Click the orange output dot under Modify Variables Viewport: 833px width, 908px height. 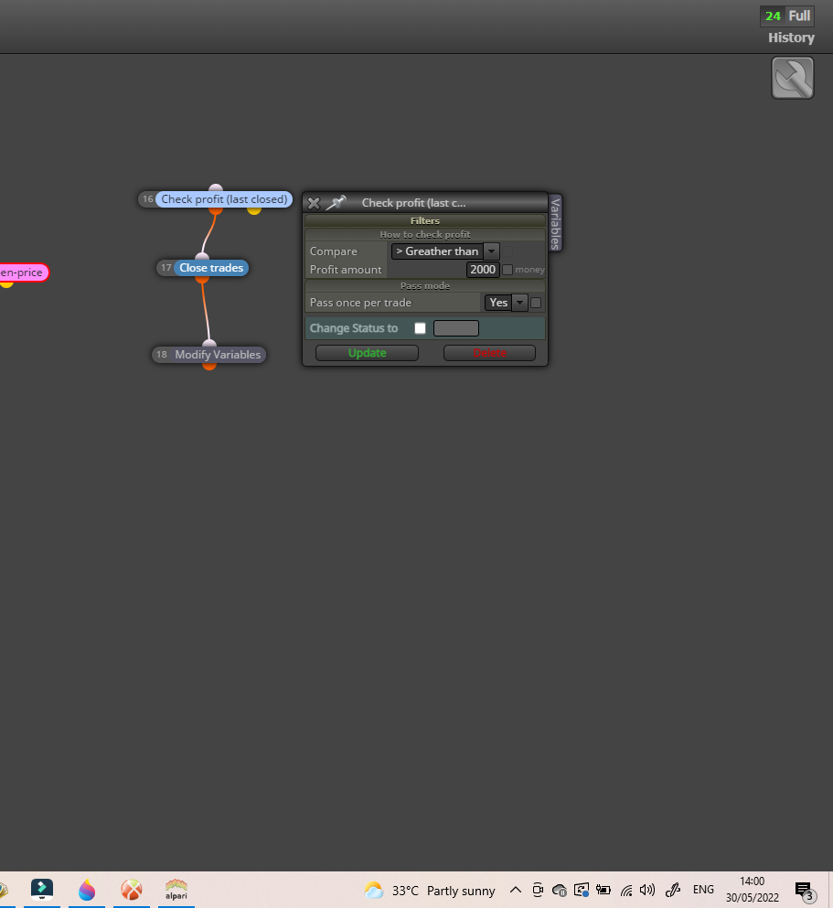[209, 366]
